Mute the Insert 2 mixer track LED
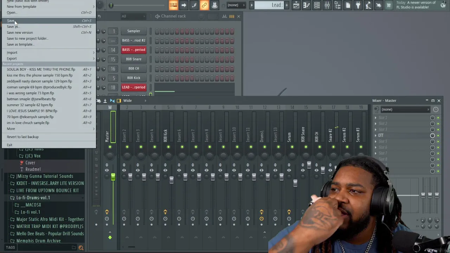Screen dimensions: 450x253 (x=127, y=147)
